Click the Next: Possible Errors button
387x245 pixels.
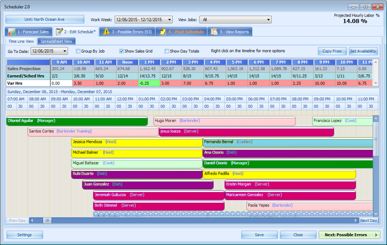click(349, 235)
